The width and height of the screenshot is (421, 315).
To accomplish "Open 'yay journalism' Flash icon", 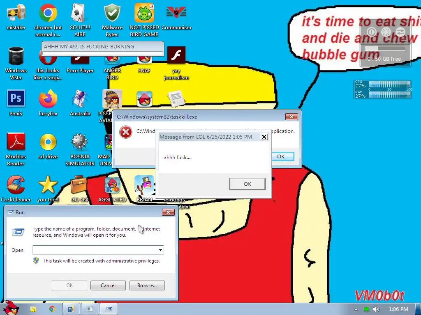I will 176,64.
